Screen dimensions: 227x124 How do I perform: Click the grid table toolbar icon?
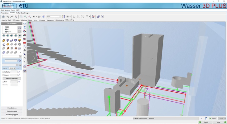click(x=39, y=16)
